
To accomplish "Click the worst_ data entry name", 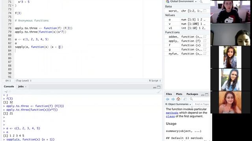I will pyautogui.click(x=173, y=11).
